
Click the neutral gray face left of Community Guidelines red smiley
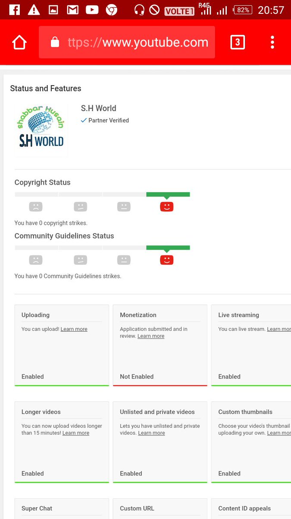[x=124, y=260]
